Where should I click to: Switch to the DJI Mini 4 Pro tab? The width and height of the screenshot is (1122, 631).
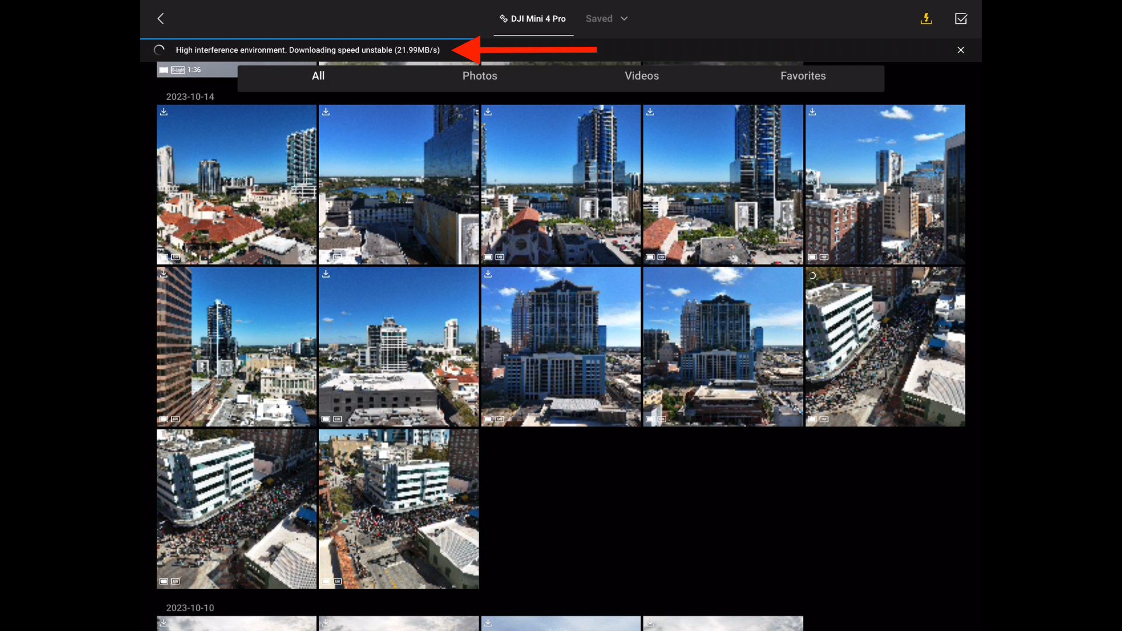[x=533, y=19]
